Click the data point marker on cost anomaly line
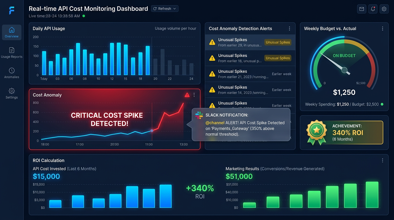 152,131
